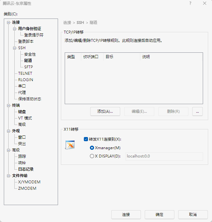The width and height of the screenshot is (212, 222).
Task: Select 终端 category in tree
Action: [x=16, y=105]
